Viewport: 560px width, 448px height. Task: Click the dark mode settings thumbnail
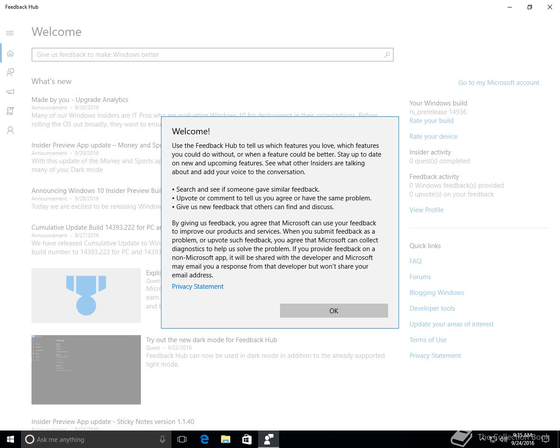point(86,370)
